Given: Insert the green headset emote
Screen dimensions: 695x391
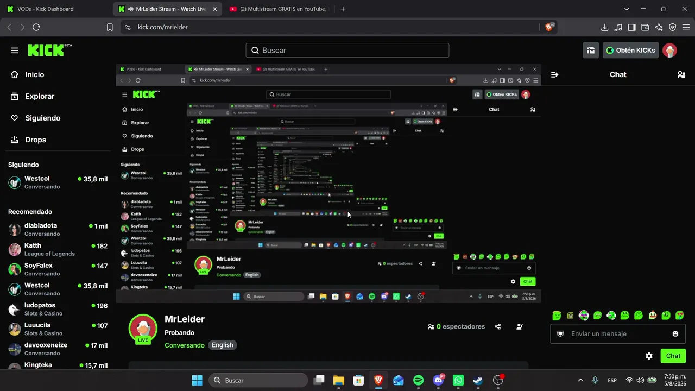Looking at the screenshot, I should click(x=611, y=316).
